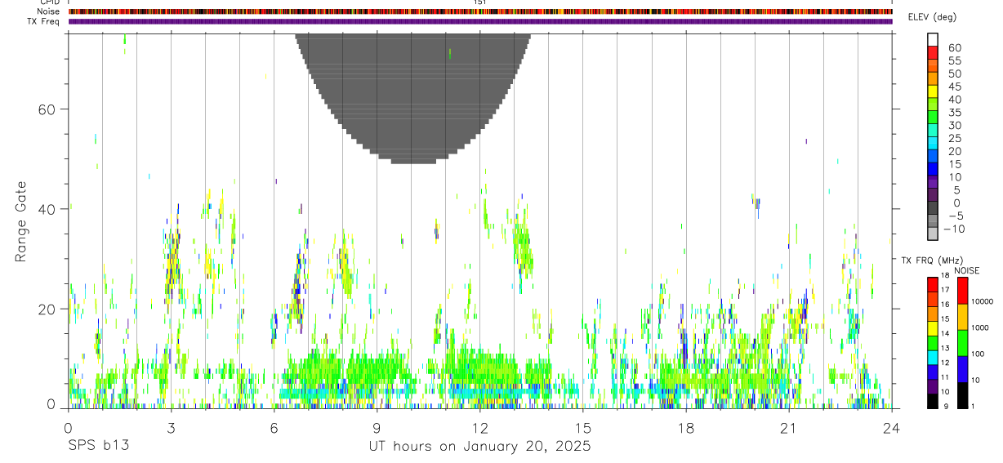This screenshot has height=463, width=1003.
Task: Click the multicolored Noise strip bar
Action: pos(479,11)
